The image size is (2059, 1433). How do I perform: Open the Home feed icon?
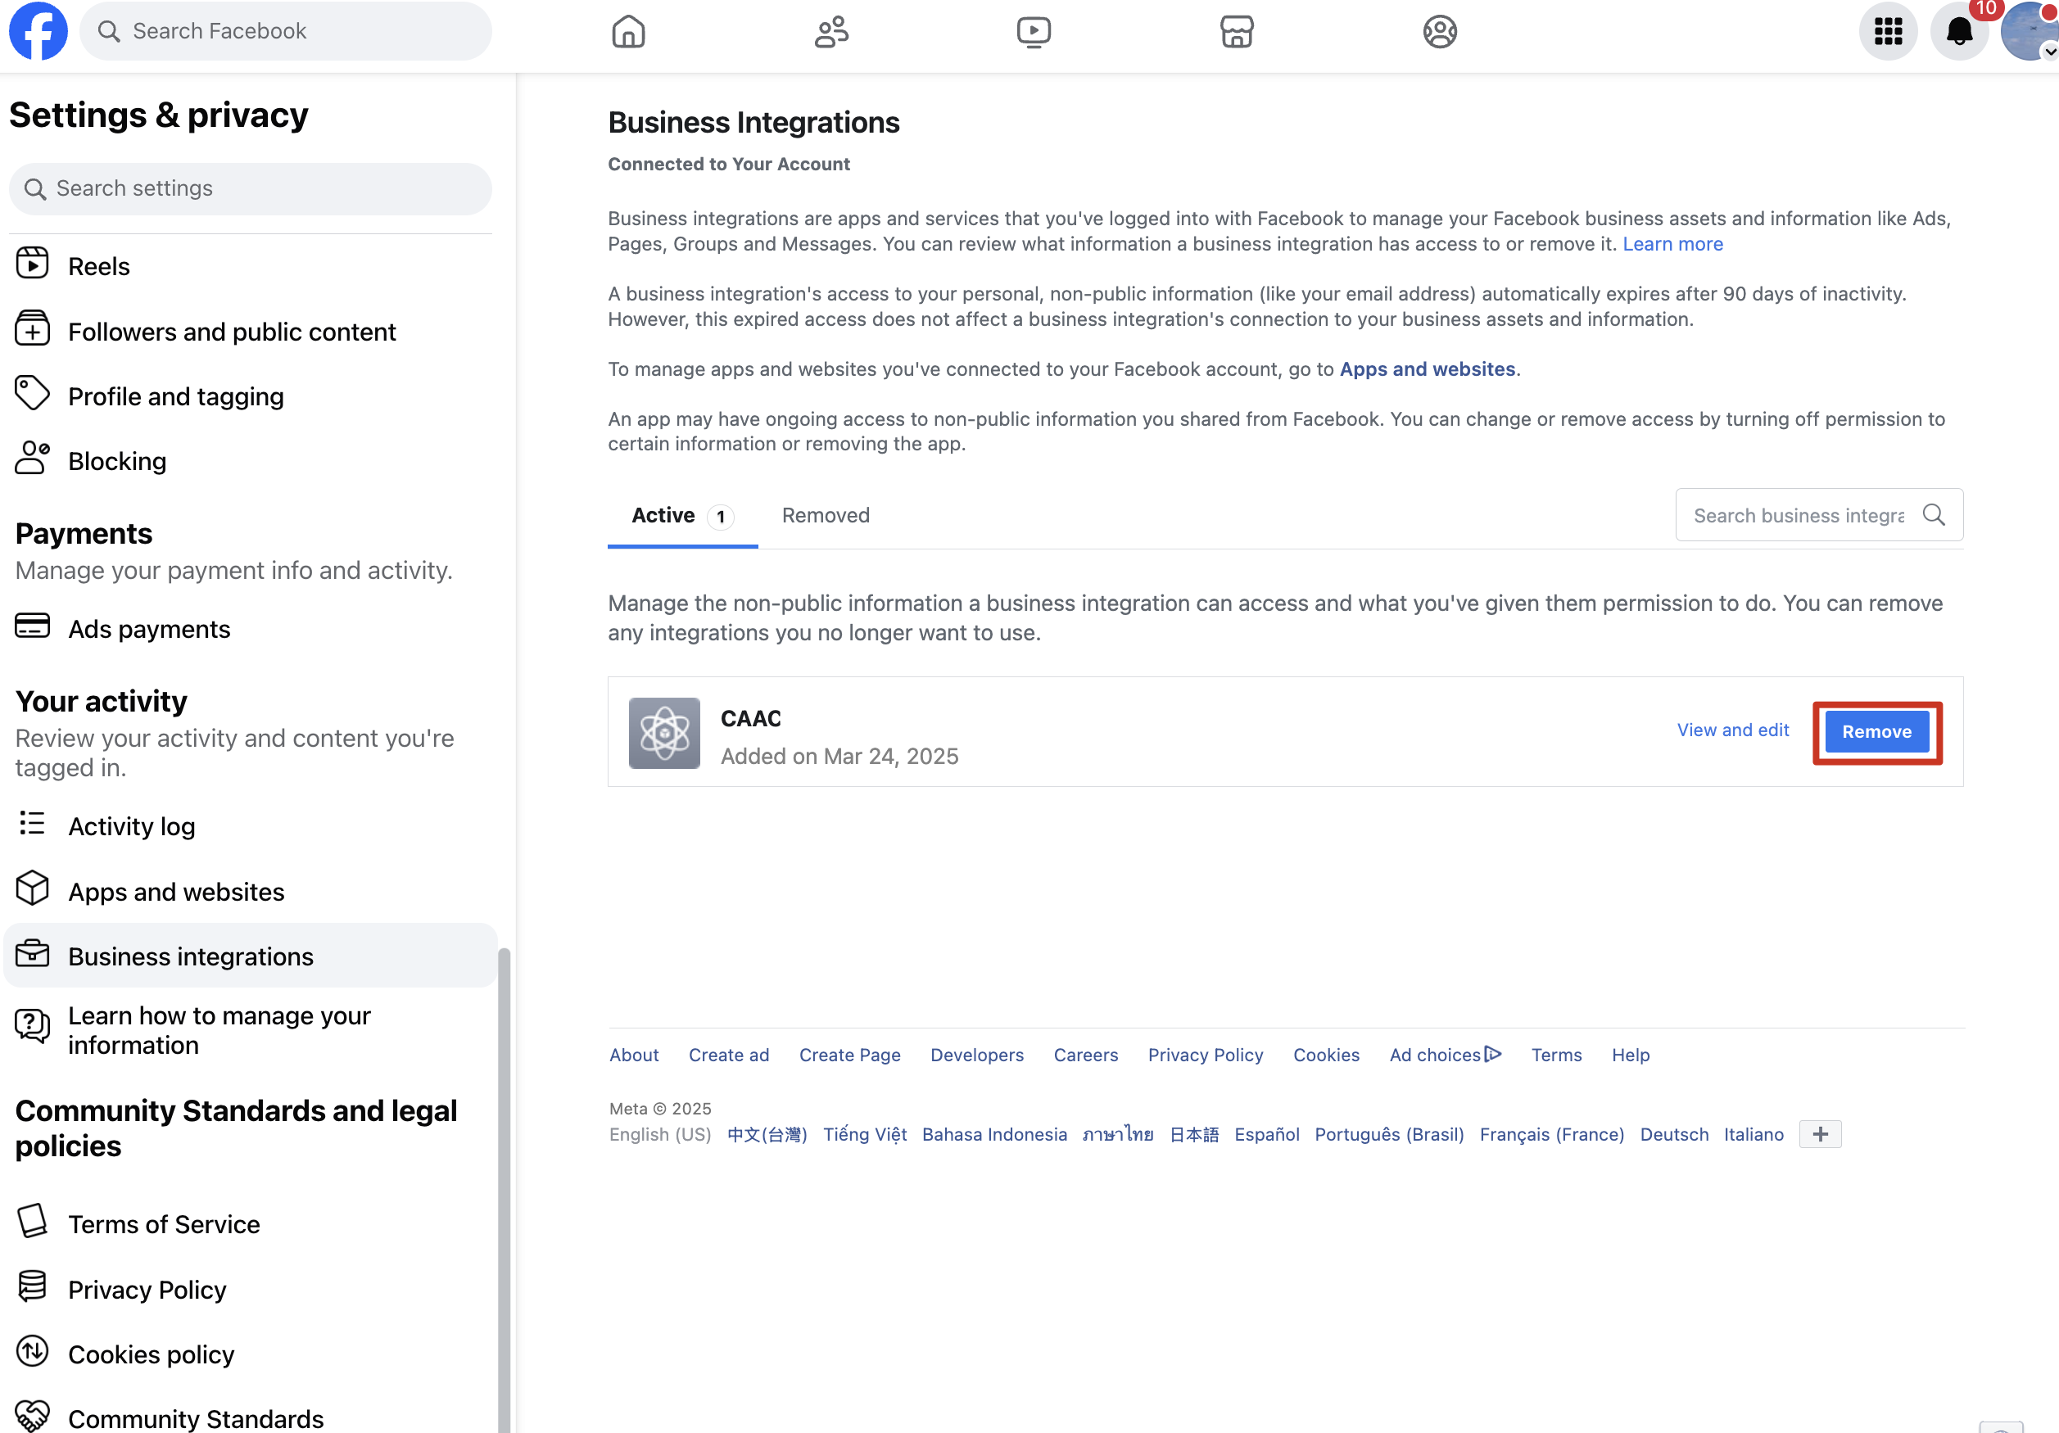pos(627,32)
